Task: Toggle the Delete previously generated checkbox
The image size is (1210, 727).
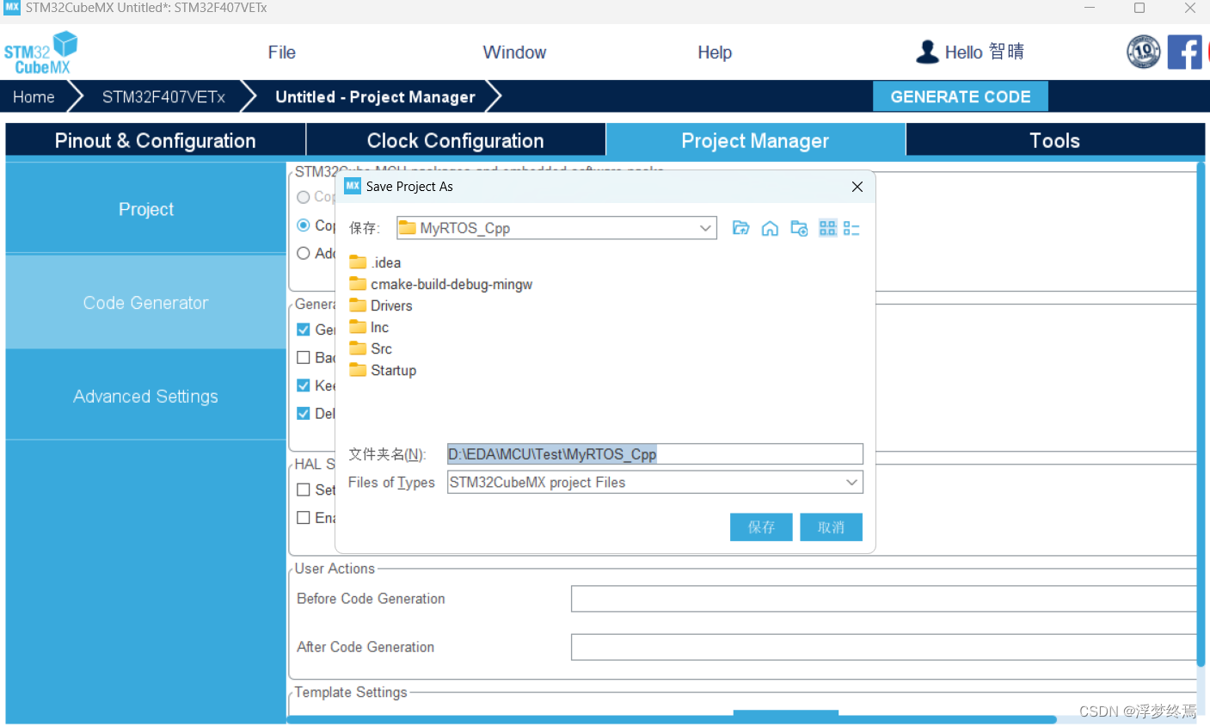Action: tap(303, 414)
